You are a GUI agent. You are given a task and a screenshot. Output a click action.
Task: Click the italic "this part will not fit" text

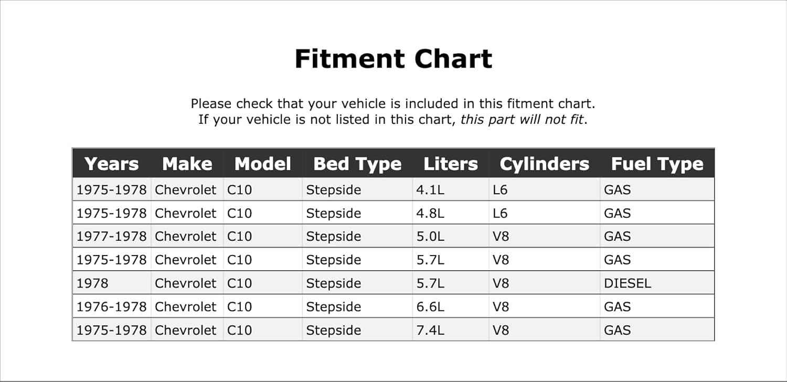point(523,119)
